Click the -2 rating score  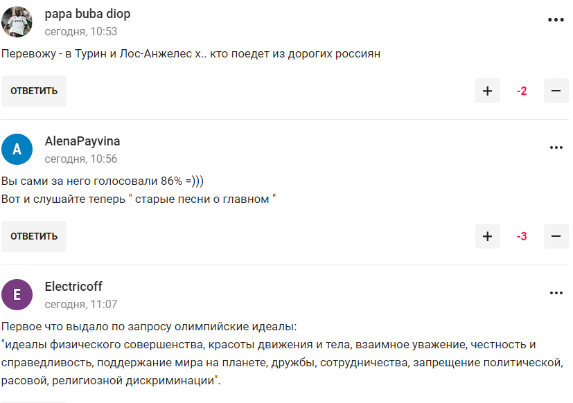click(x=522, y=91)
